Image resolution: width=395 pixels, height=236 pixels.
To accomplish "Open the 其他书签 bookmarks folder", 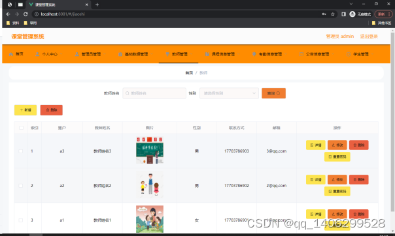I will pos(382,23).
